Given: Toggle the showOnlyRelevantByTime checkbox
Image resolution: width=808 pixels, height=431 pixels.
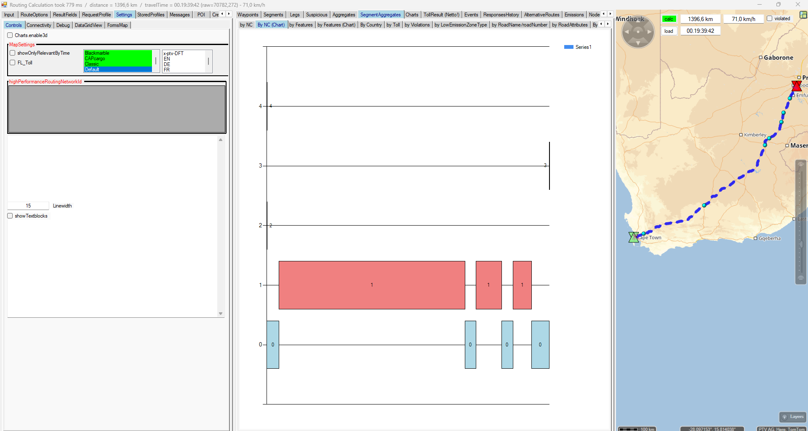Looking at the screenshot, I should point(13,53).
